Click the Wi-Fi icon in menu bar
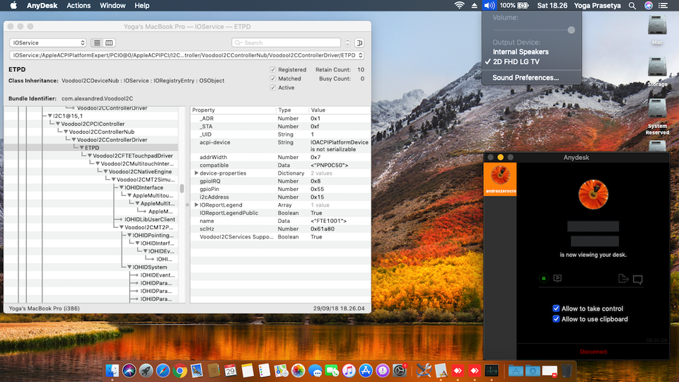The height and width of the screenshot is (382, 679). [x=459, y=6]
